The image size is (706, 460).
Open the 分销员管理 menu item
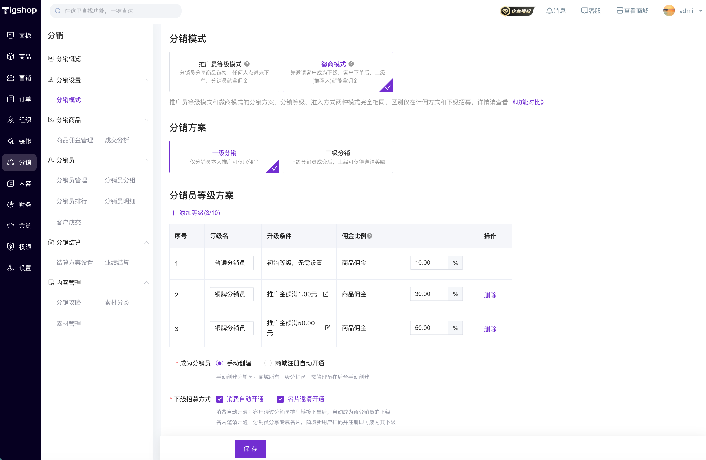[x=72, y=180]
